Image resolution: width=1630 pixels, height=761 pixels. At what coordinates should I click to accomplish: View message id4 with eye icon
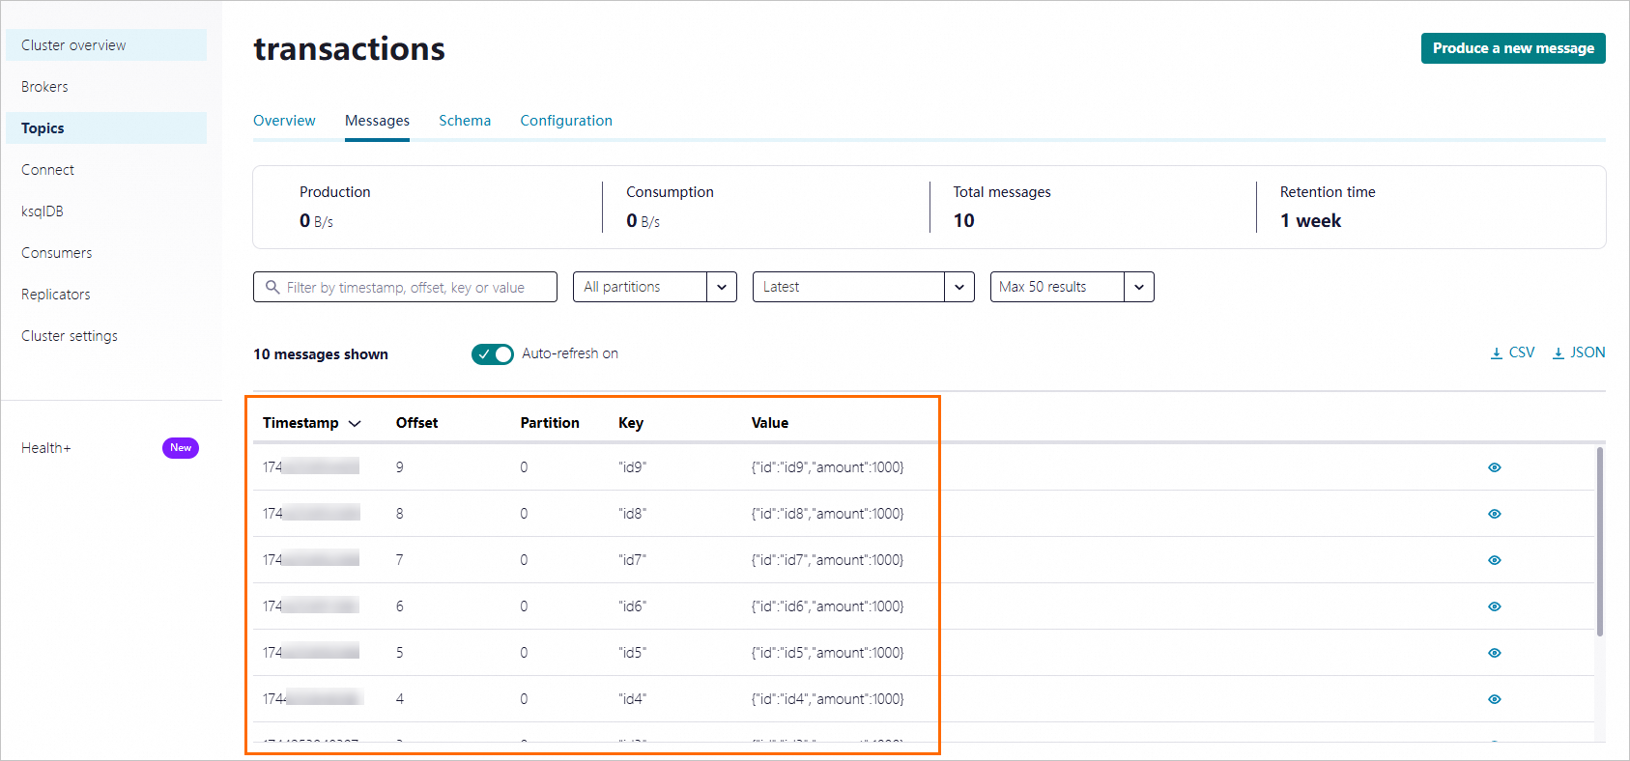point(1495,699)
